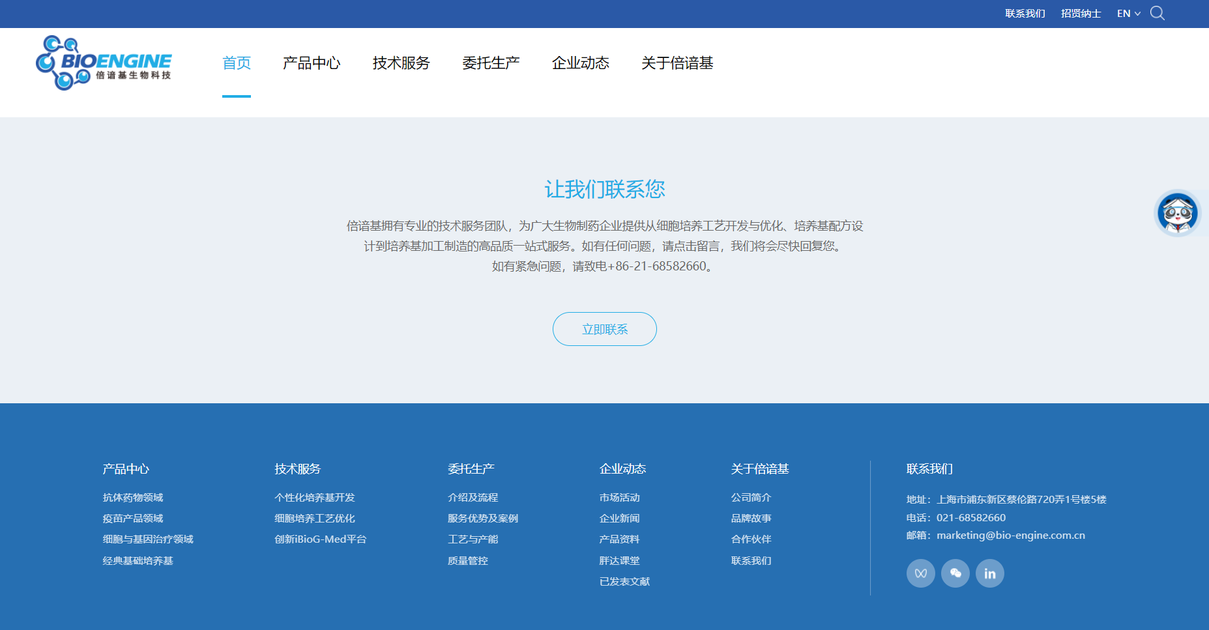This screenshot has width=1209, height=630.
Task: Open the LinkedIn icon in footer
Action: click(989, 573)
